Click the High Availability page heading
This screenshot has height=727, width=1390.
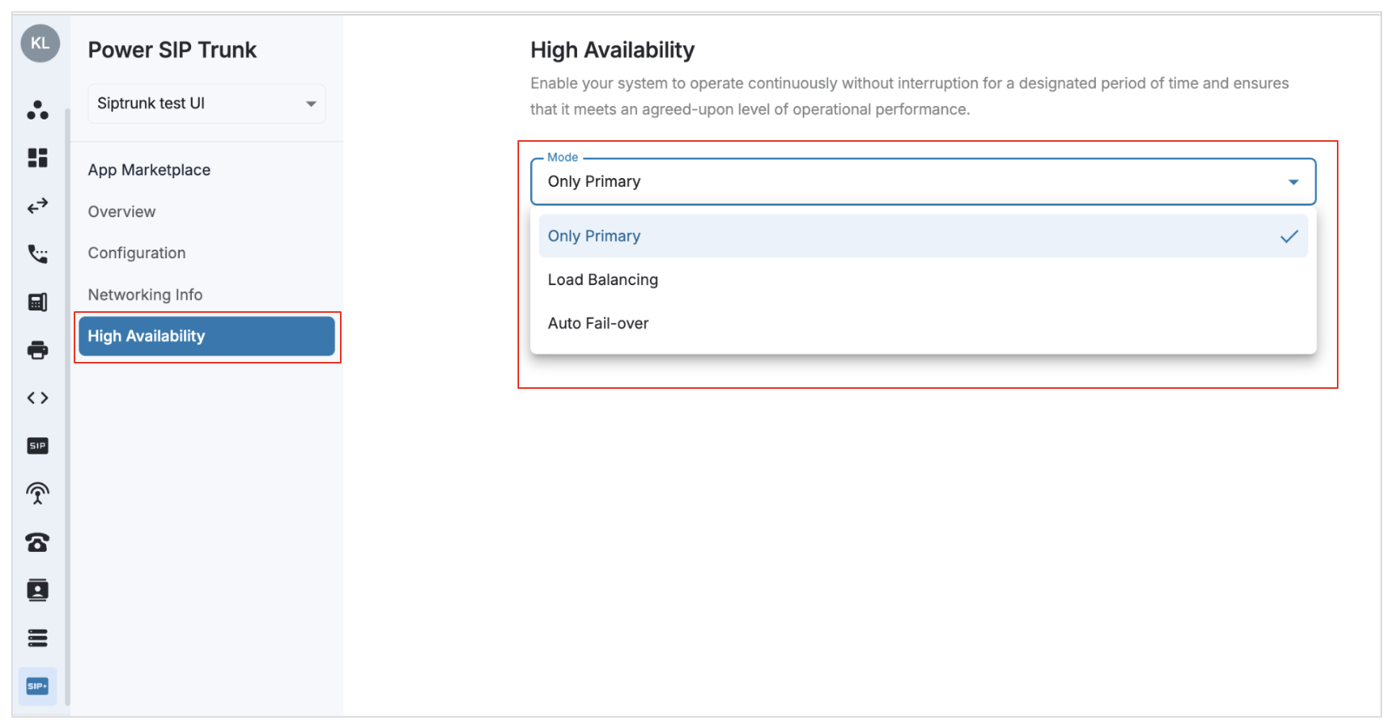(613, 50)
